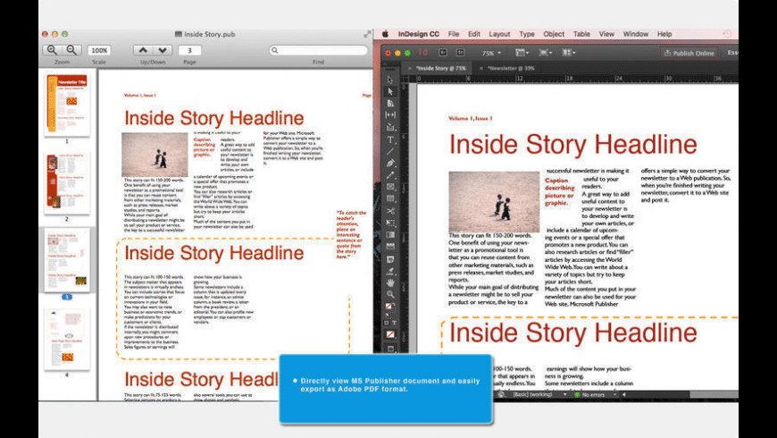Open the Layout menu
777x438 pixels.
pos(499,34)
